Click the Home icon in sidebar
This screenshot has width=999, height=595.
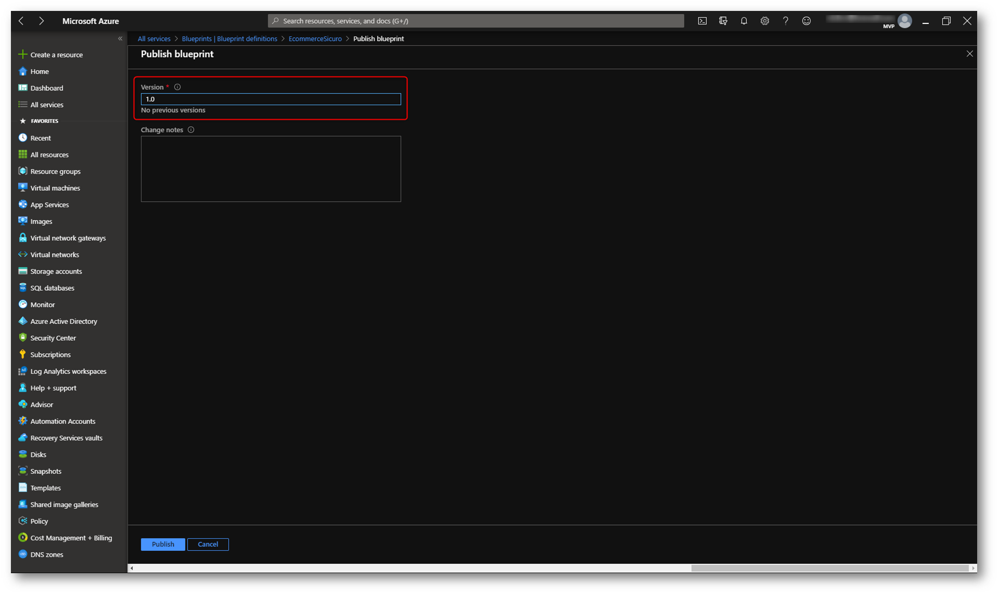tap(22, 71)
